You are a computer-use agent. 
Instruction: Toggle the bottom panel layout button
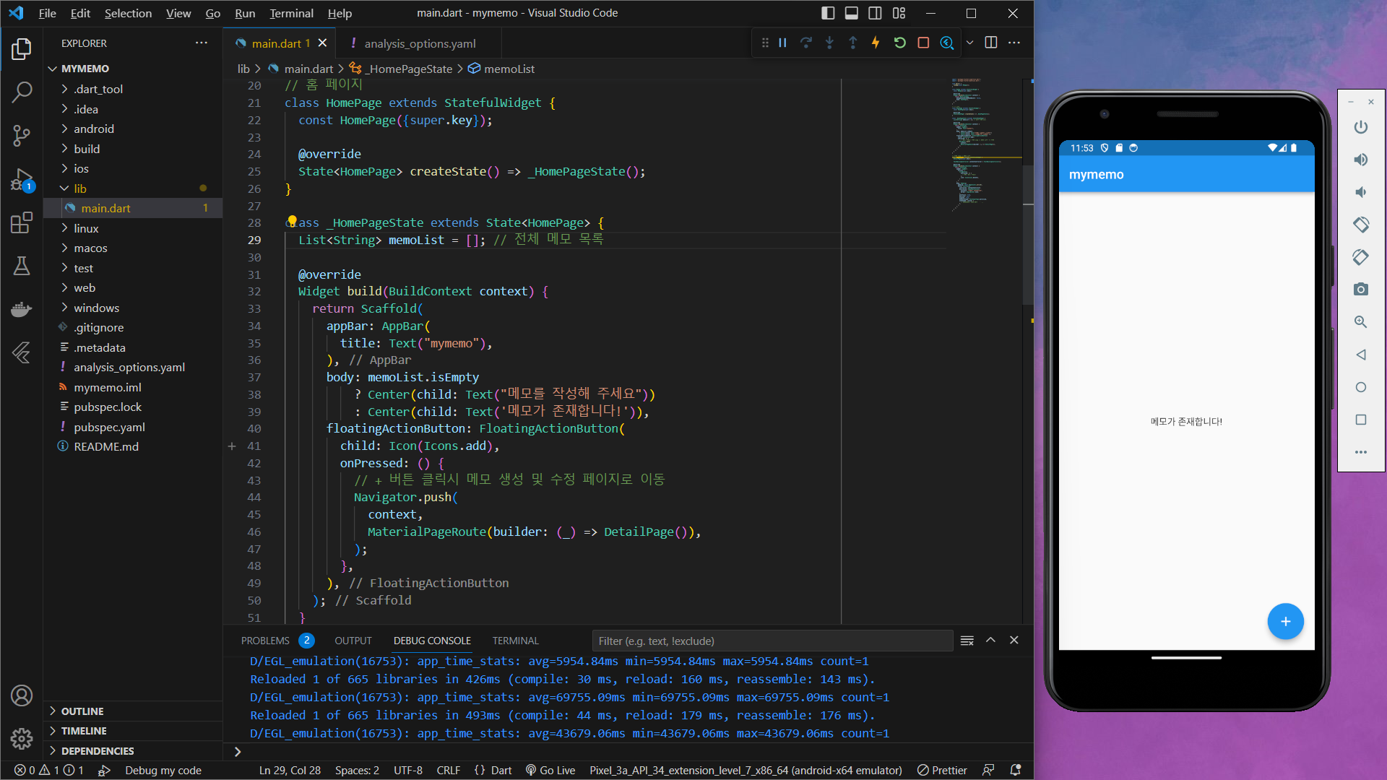pyautogui.click(x=852, y=13)
